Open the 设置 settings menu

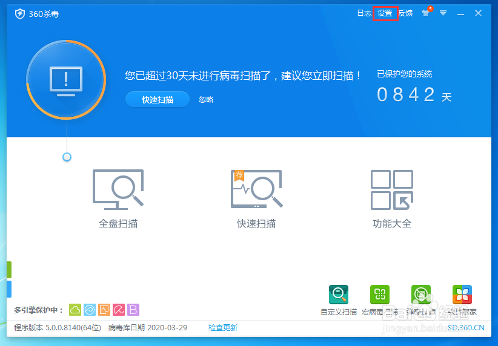pyautogui.click(x=385, y=13)
